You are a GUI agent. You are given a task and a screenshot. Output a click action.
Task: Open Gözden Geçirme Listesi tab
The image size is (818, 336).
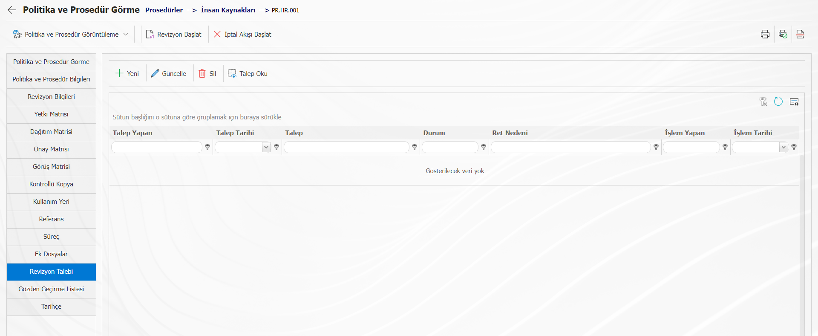point(51,289)
